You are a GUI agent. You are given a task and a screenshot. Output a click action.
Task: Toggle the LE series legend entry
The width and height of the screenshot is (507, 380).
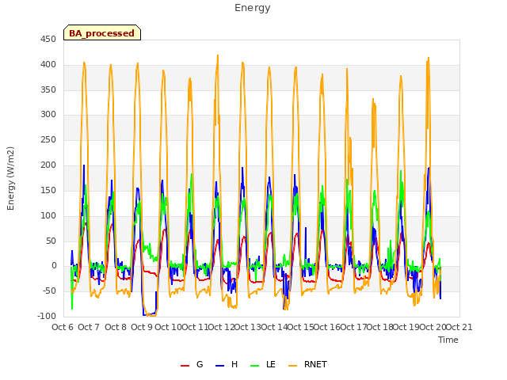tap(263, 364)
